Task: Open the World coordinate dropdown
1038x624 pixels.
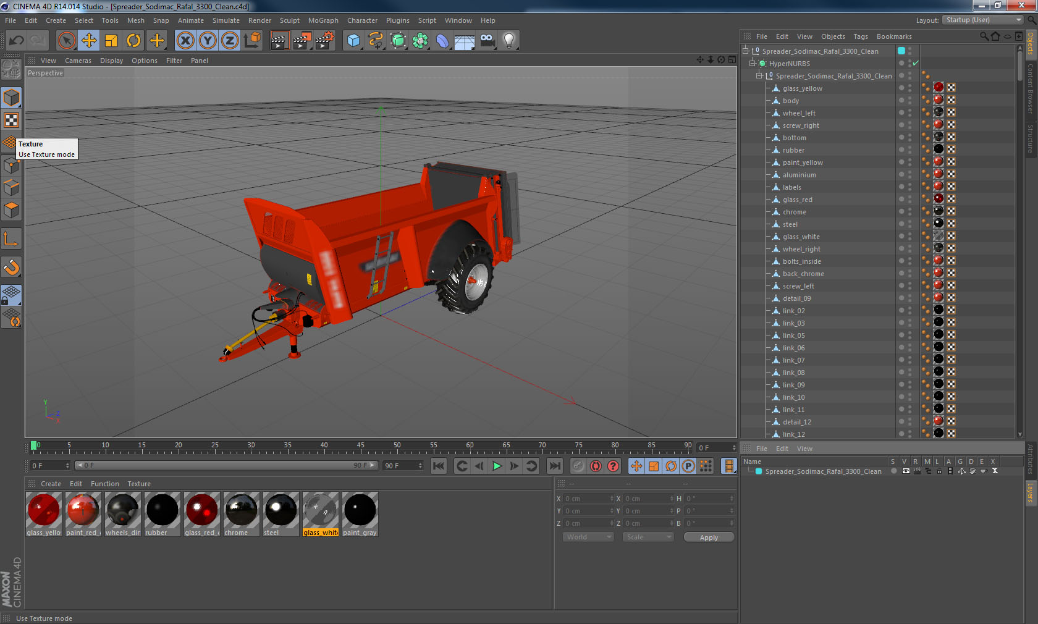Action: [x=588, y=537]
